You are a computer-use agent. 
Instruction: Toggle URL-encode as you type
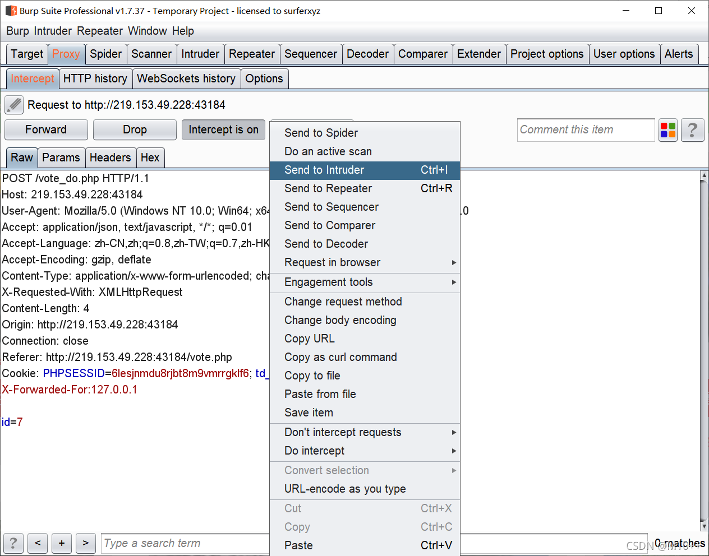(365, 489)
